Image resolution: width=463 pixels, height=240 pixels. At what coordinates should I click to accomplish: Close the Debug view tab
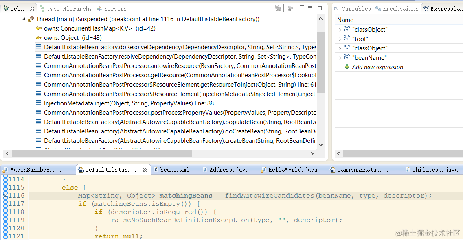coord(32,9)
